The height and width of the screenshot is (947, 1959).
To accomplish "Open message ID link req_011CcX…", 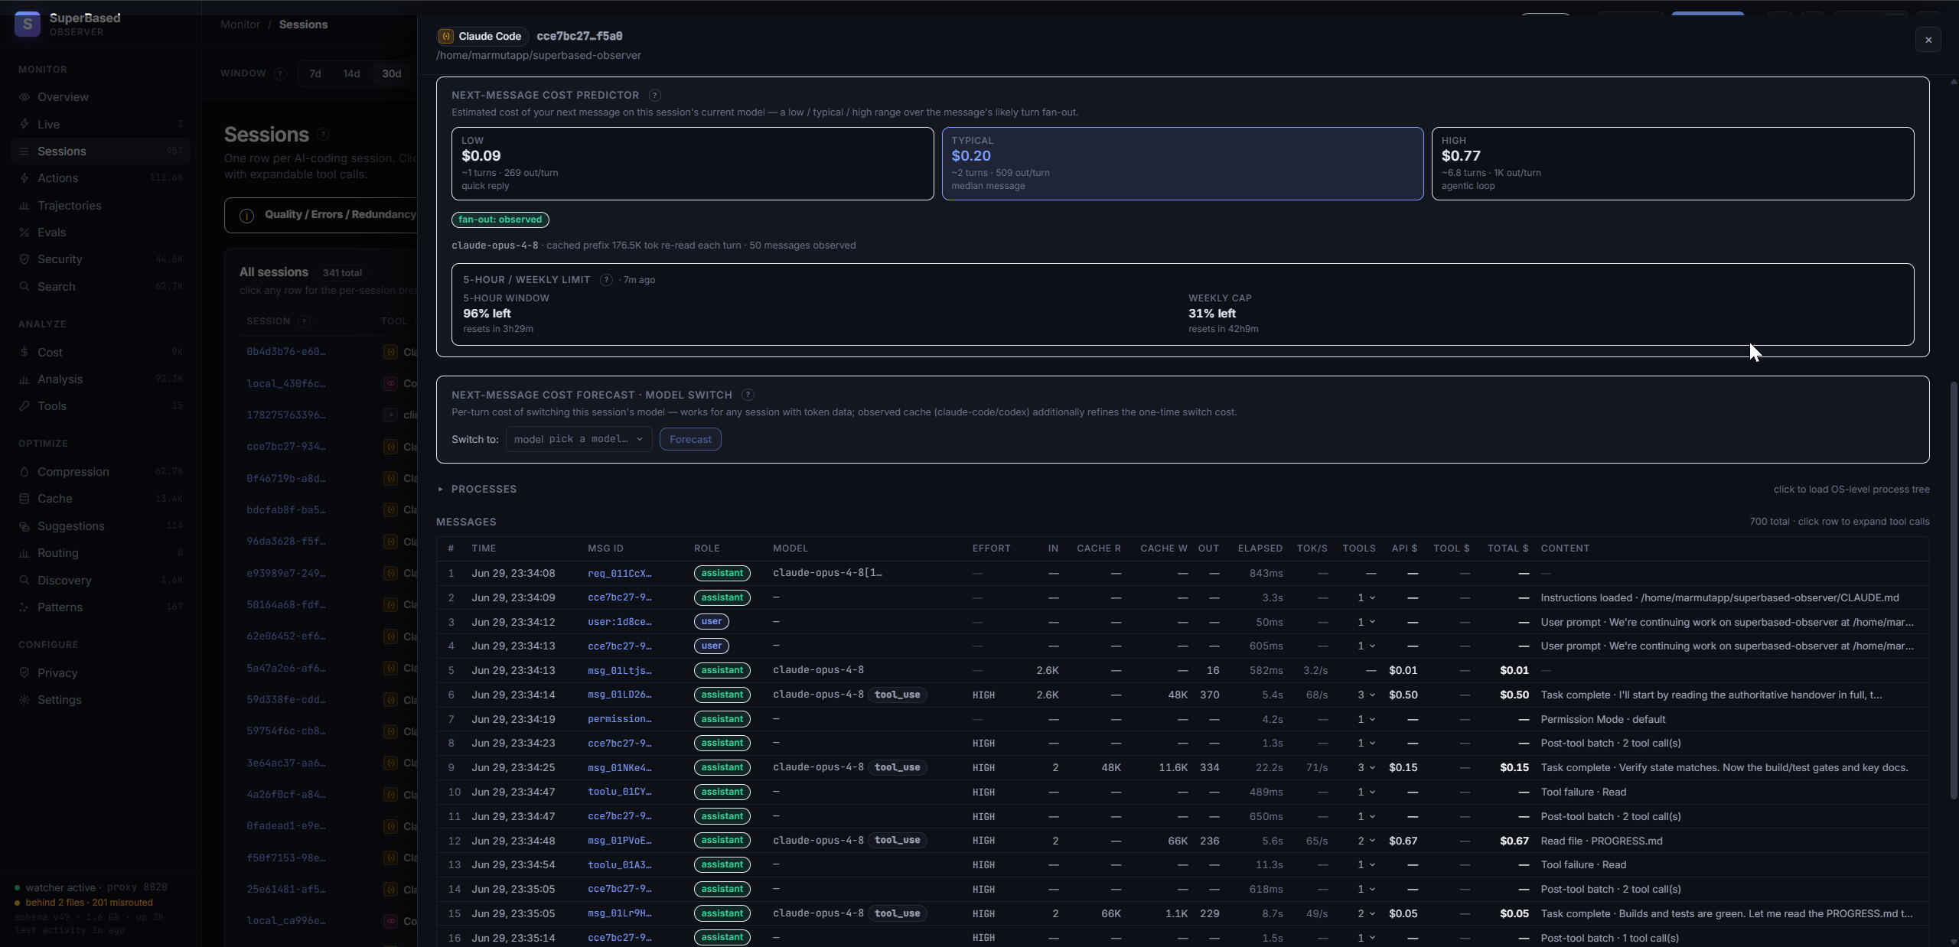I will 620,573.
